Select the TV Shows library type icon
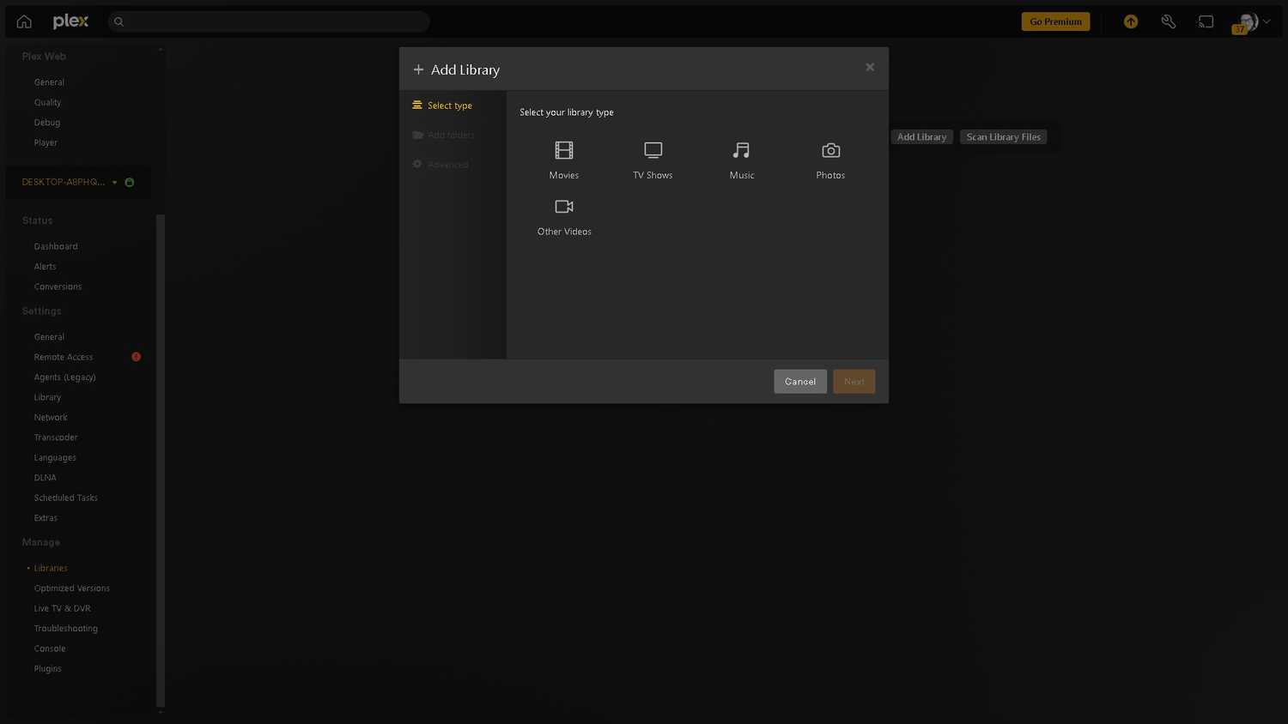 pyautogui.click(x=653, y=151)
